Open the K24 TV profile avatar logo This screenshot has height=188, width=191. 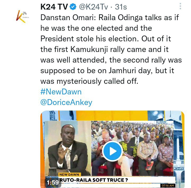coord(23,16)
